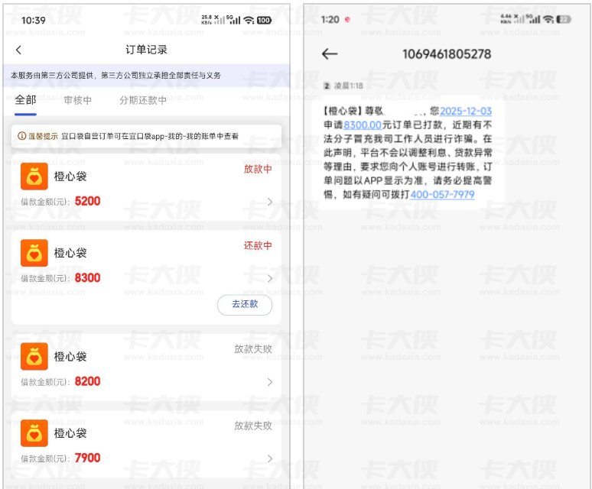Screen dimensions: 592x489
Task: Tap Wi-Fi icon in left status bar
Action: [249, 20]
